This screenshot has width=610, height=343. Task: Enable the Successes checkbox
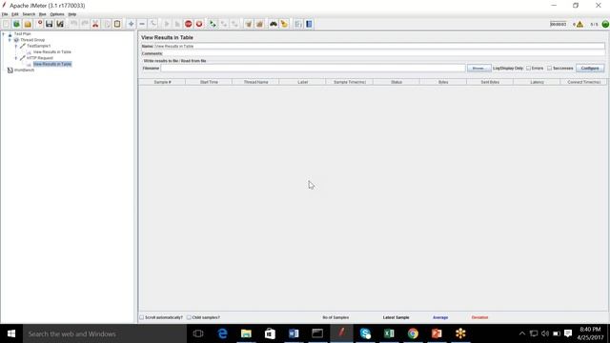click(549, 68)
